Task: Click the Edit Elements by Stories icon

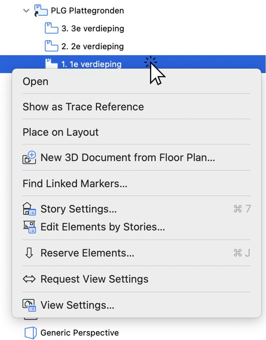Action: (x=29, y=227)
